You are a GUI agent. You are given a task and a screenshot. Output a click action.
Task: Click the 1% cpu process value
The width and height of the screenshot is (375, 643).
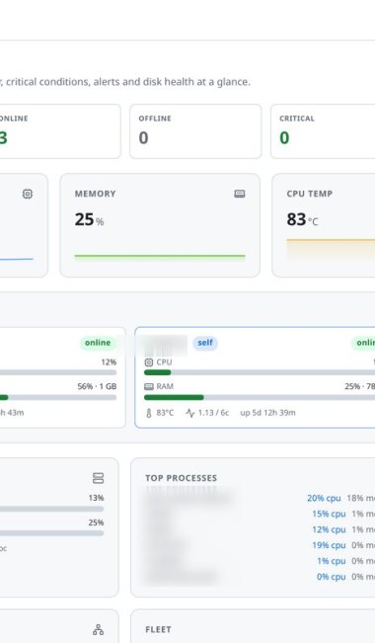tap(332, 561)
